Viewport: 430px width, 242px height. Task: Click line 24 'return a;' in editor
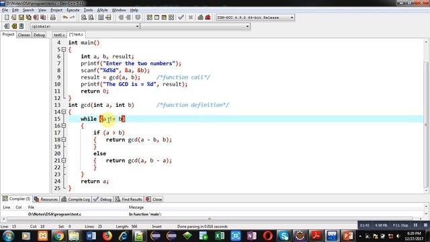click(95, 181)
